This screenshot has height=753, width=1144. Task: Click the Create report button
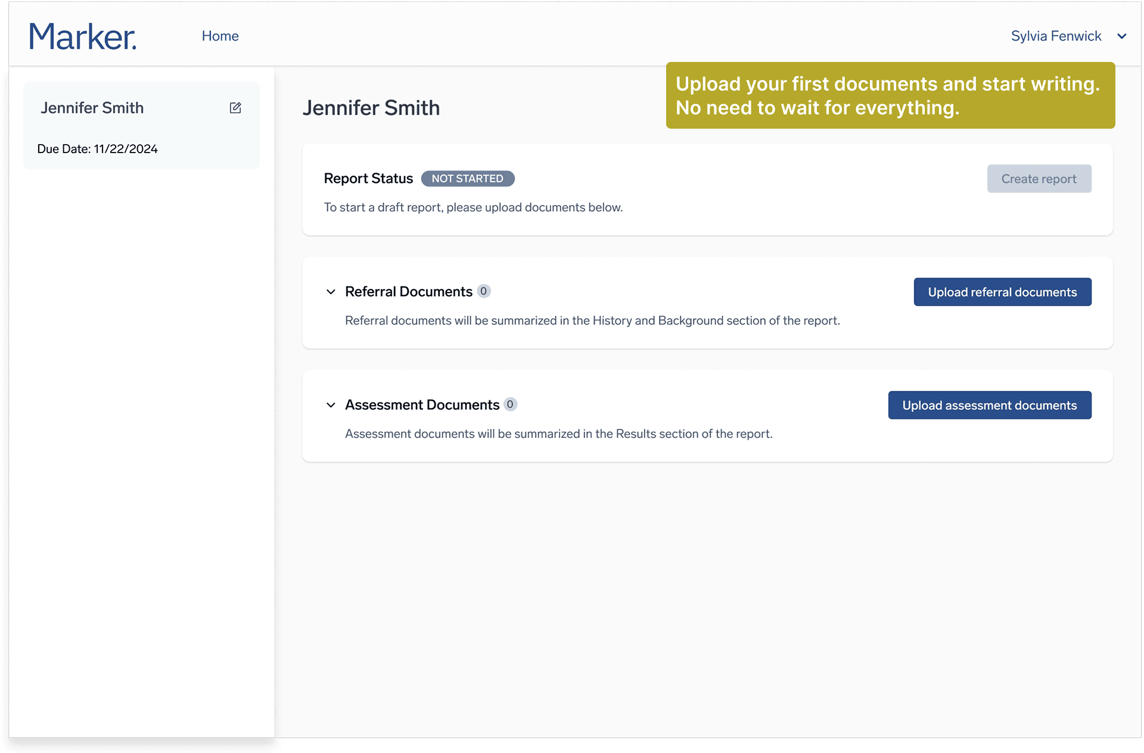click(x=1039, y=179)
